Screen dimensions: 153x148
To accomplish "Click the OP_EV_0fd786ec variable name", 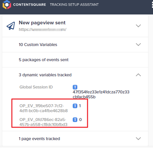I will pyautogui.click(x=43, y=122).
